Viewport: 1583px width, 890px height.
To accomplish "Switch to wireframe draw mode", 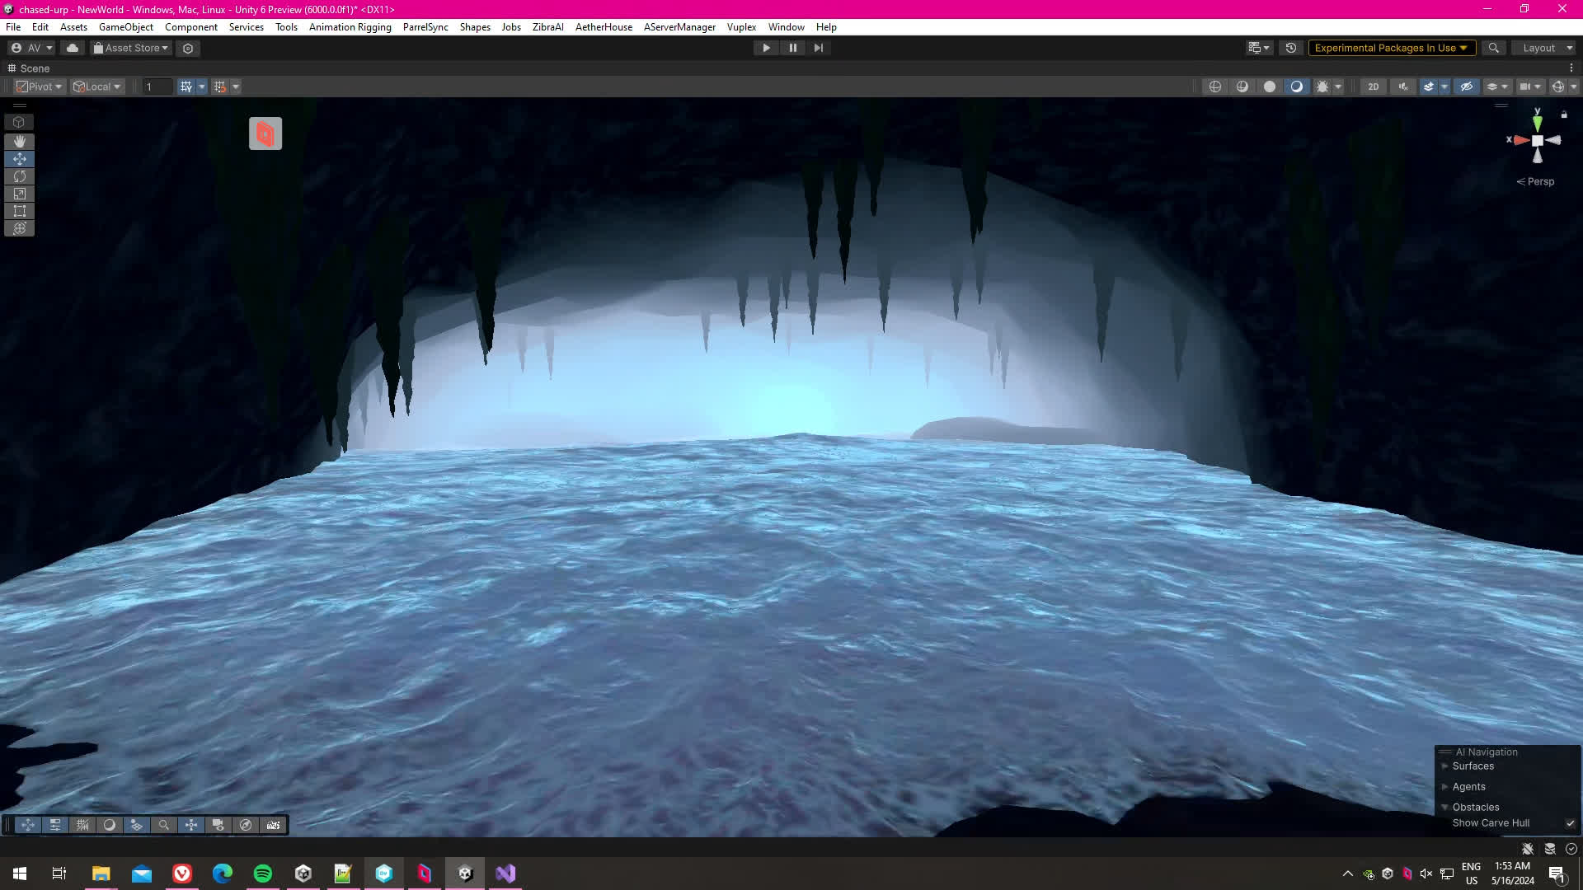I will pos(1215,87).
